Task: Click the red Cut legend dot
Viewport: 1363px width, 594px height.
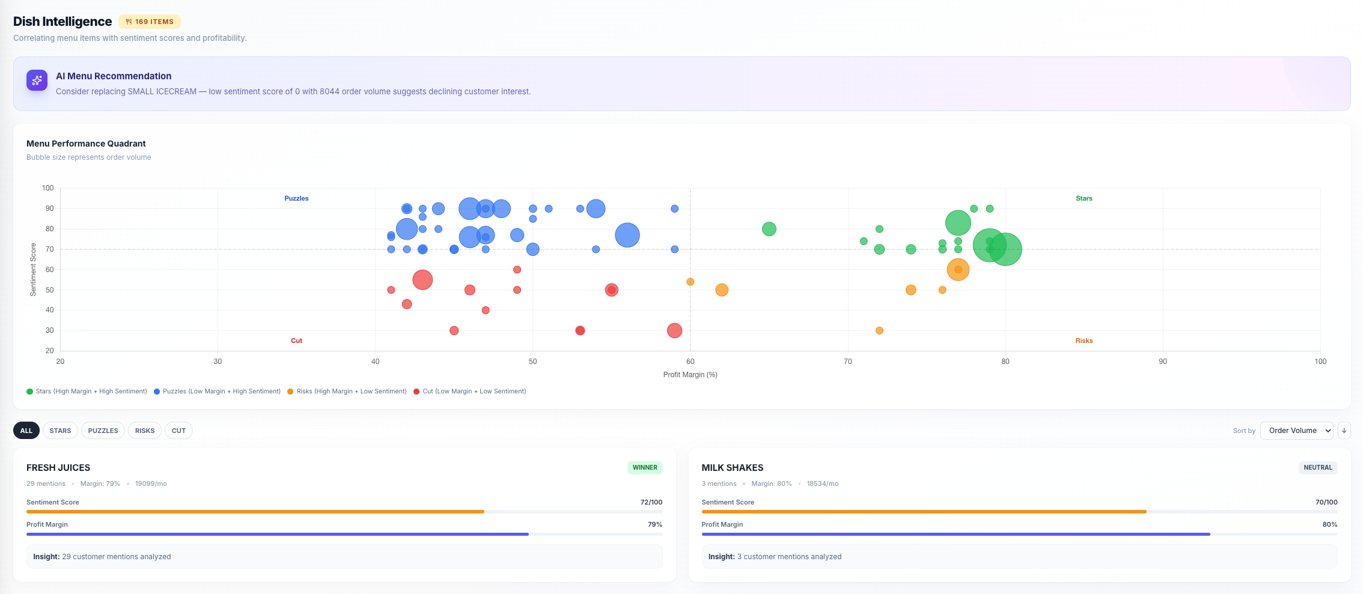Action: tap(416, 391)
